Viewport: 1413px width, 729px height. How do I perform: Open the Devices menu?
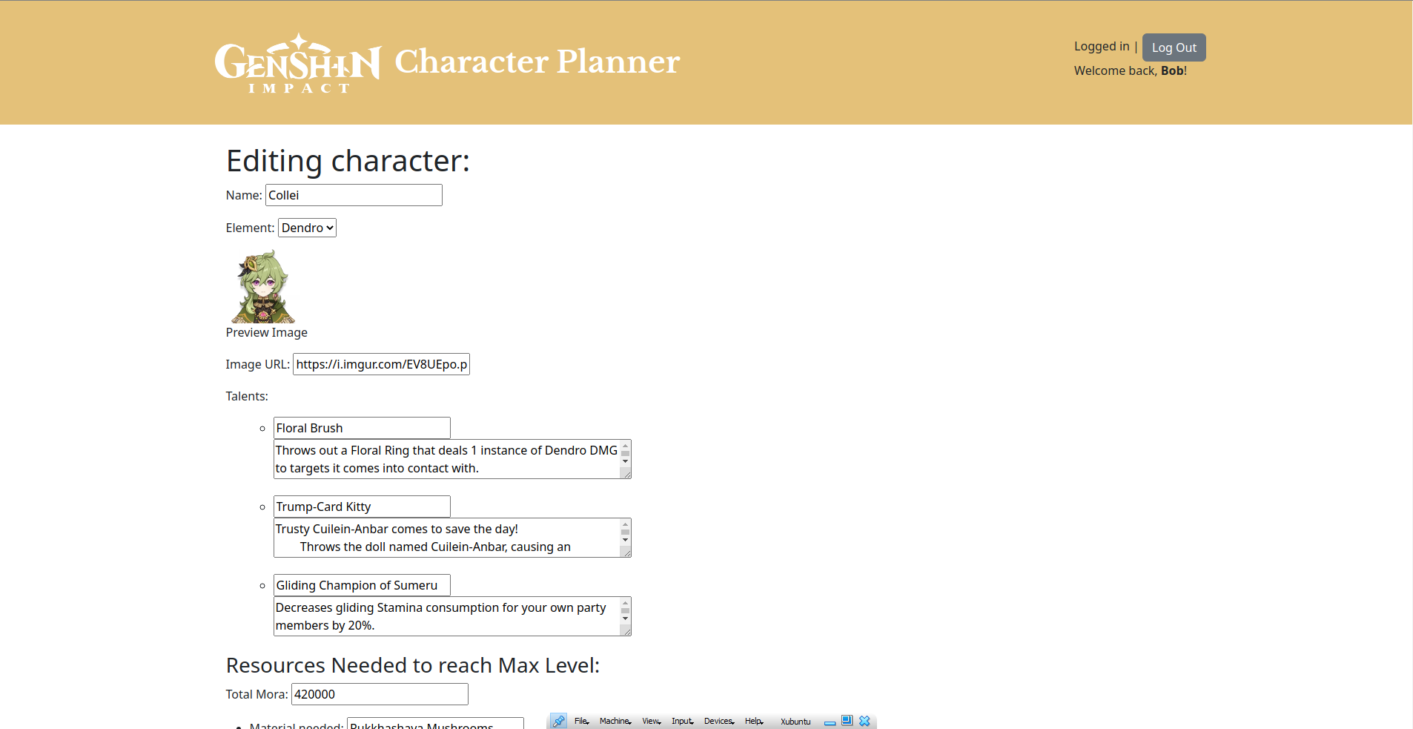tap(716, 720)
